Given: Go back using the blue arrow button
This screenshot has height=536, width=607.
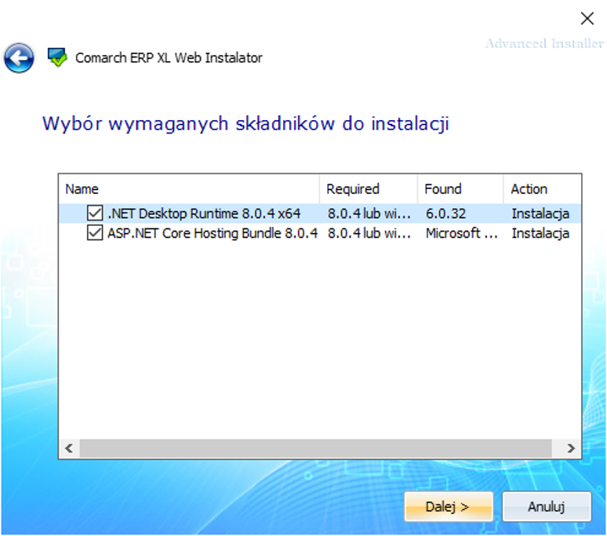Looking at the screenshot, I should point(19,58).
